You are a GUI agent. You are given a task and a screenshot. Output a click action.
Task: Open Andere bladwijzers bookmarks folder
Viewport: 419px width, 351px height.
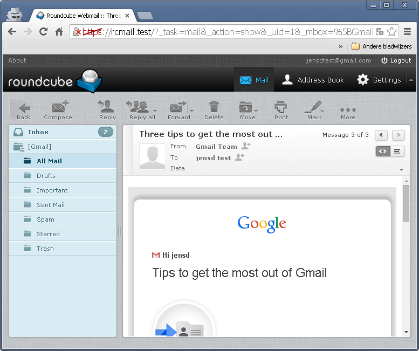[382, 46]
